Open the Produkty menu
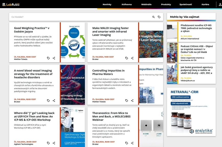Viewport: 222px width, 147px height. pos(166,4)
